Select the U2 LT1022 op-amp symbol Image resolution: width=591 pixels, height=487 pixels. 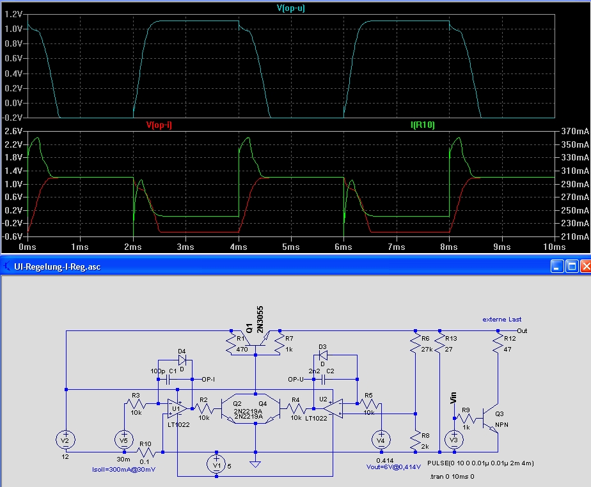[x=333, y=408]
